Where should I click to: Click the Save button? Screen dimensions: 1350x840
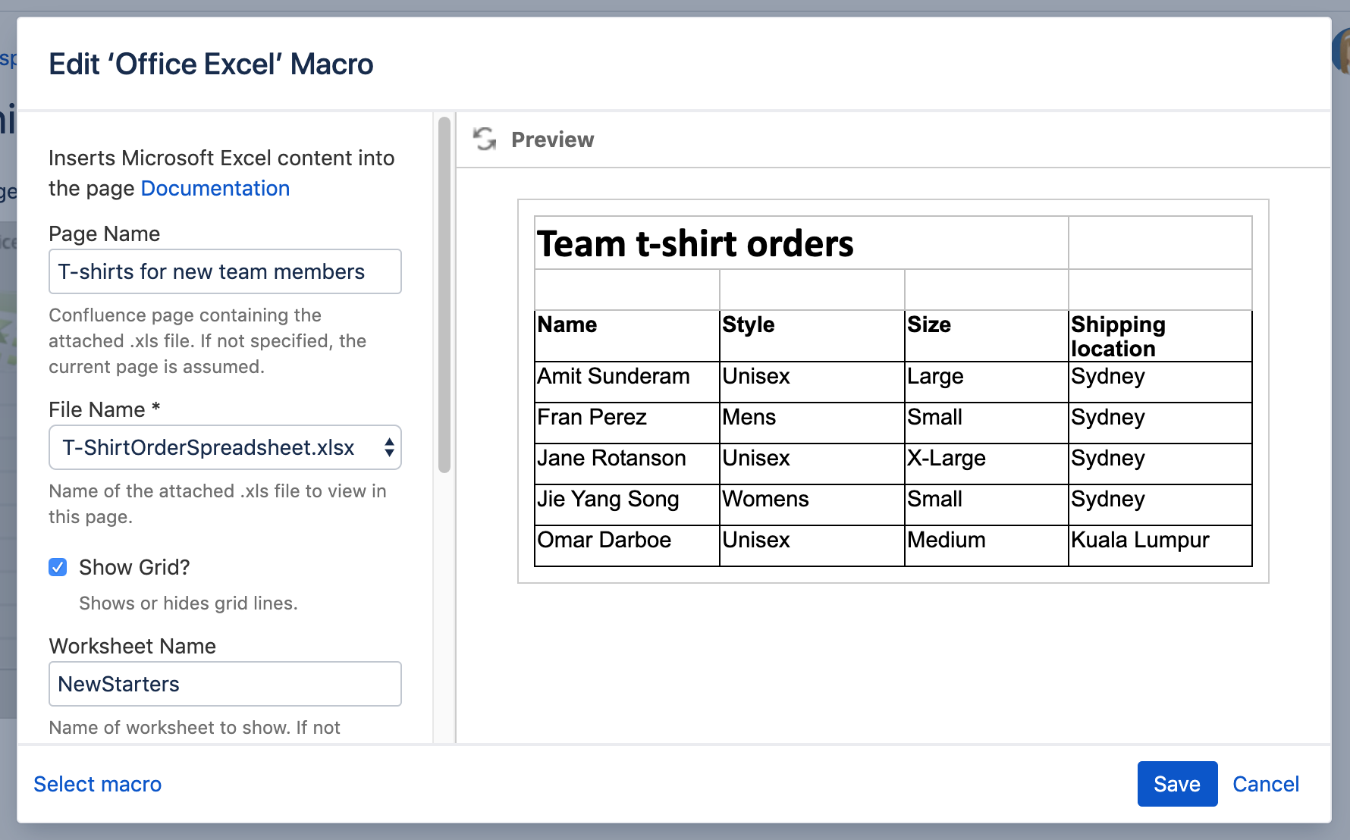point(1177,784)
